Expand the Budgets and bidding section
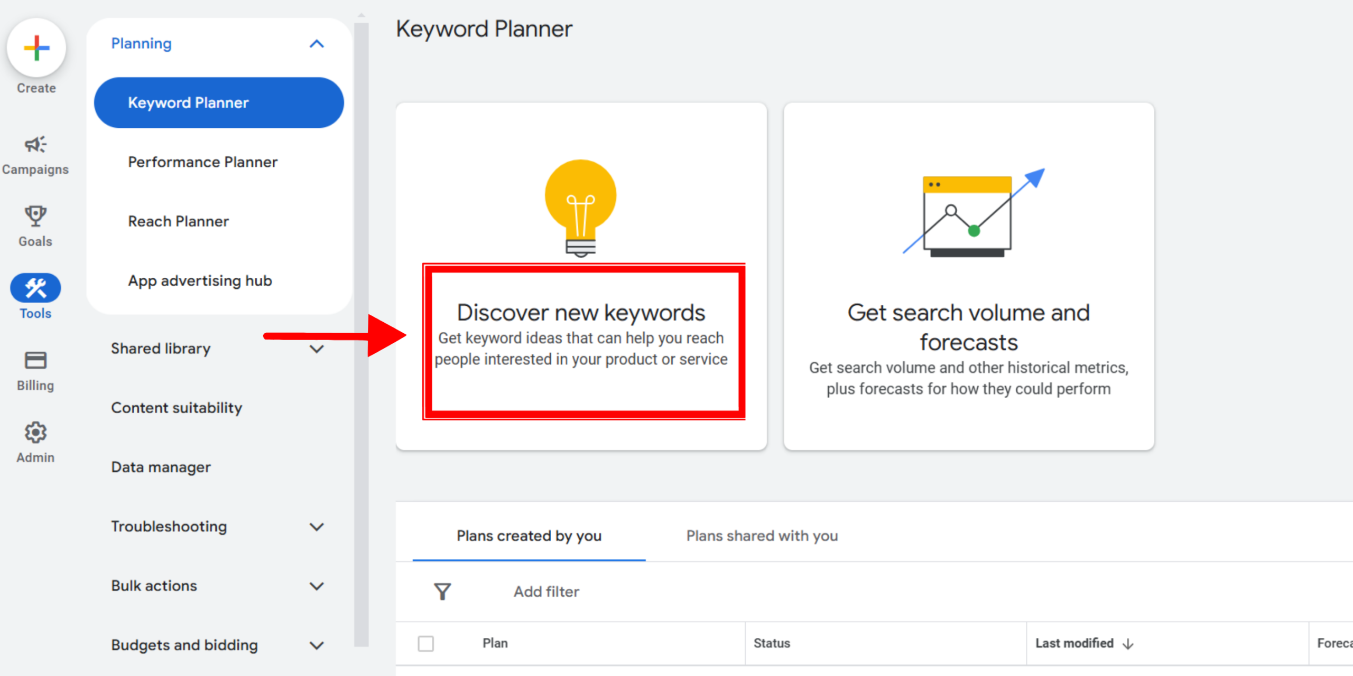The height and width of the screenshot is (676, 1353). coord(317,645)
